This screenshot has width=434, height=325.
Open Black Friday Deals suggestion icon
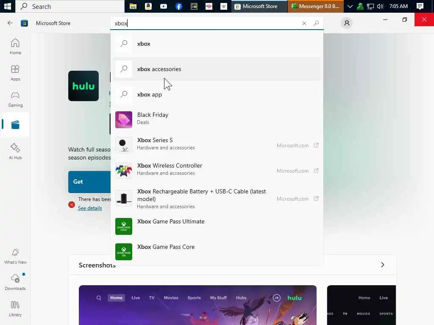123,120
